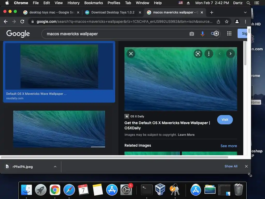Image resolution: width=265 pixels, height=199 pixels.
Task: Show the next image in preview
Action: tap(231, 54)
